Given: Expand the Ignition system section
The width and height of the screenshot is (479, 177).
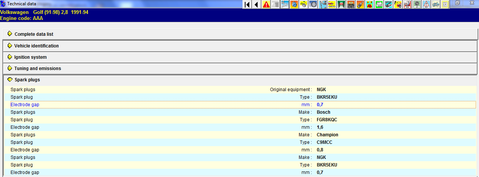Looking at the screenshot, I should 31,57.
